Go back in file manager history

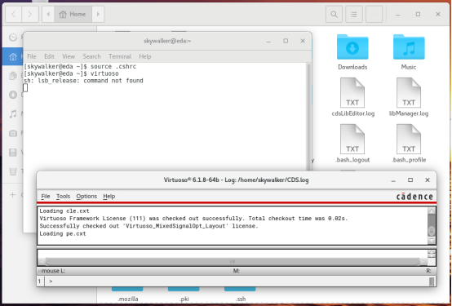14,14
